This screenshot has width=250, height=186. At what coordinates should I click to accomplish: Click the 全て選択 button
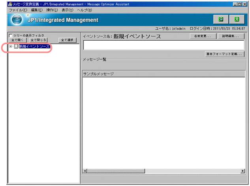tap(67, 40)
